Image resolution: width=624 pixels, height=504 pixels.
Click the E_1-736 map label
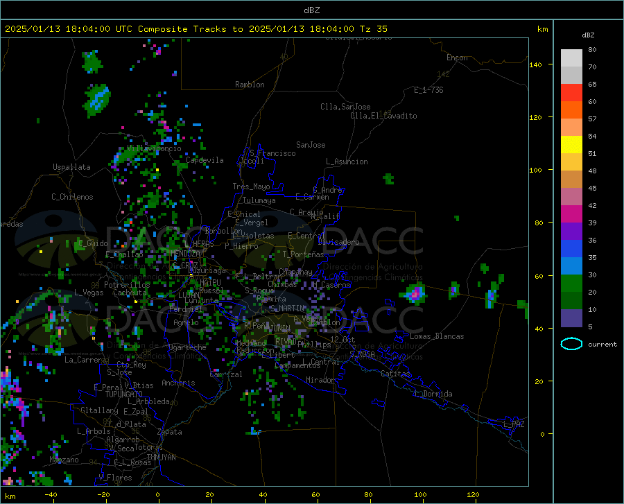[x=428, y=90]
